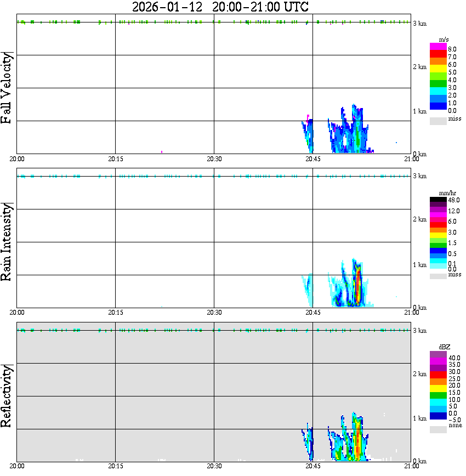Click the 20:45 tick under Fall Velocity

[x=313, y=159]
